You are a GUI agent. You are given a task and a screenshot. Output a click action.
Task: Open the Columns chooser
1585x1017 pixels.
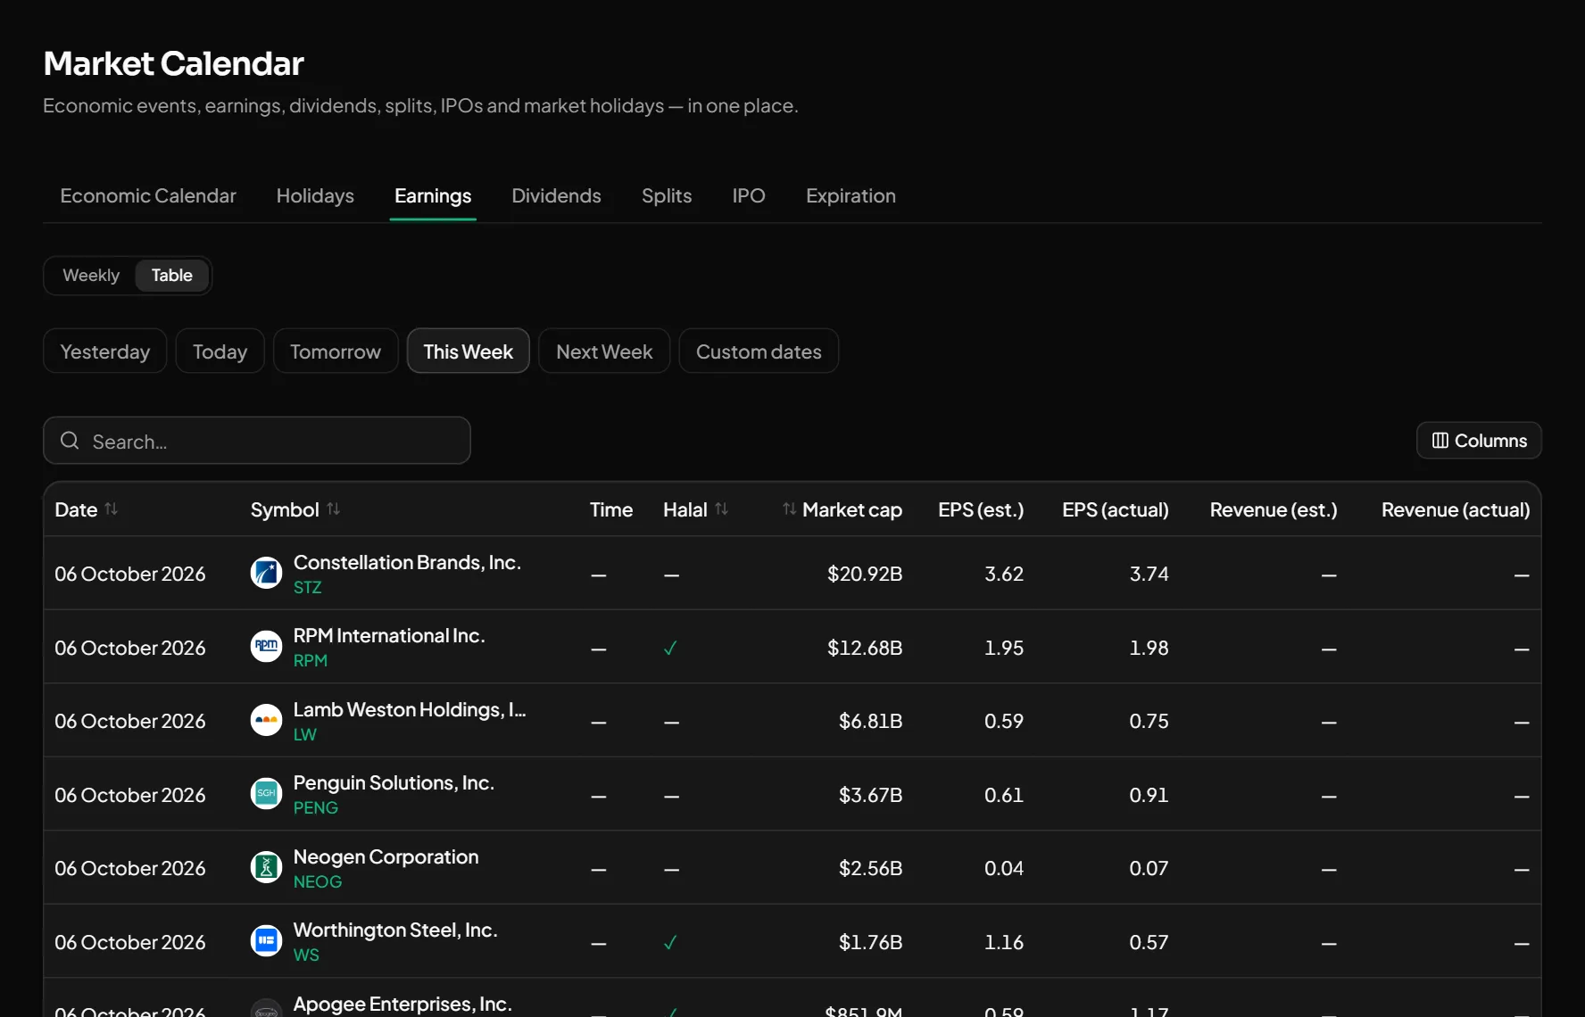1479,441
